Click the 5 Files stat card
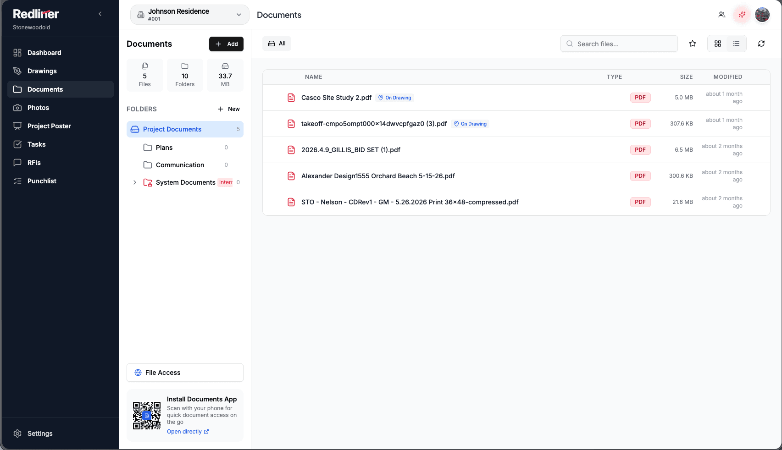This screenshot has height=450, width=782. (x=145, y=75)
